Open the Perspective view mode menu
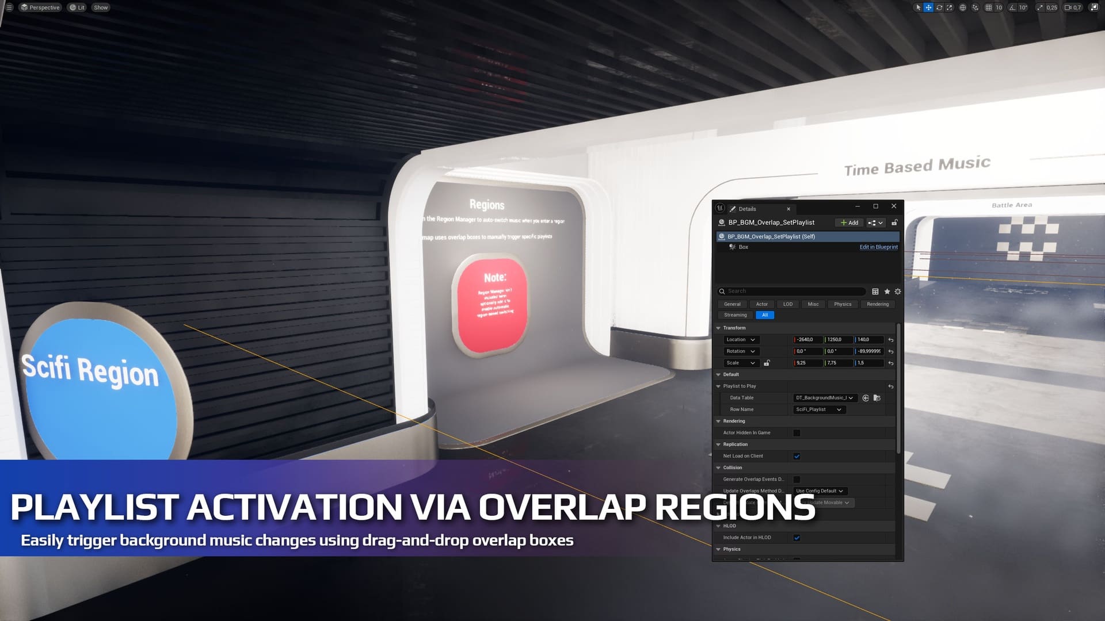The height and width of the screenshot is (621, 1105). click(x=40, y=7)
